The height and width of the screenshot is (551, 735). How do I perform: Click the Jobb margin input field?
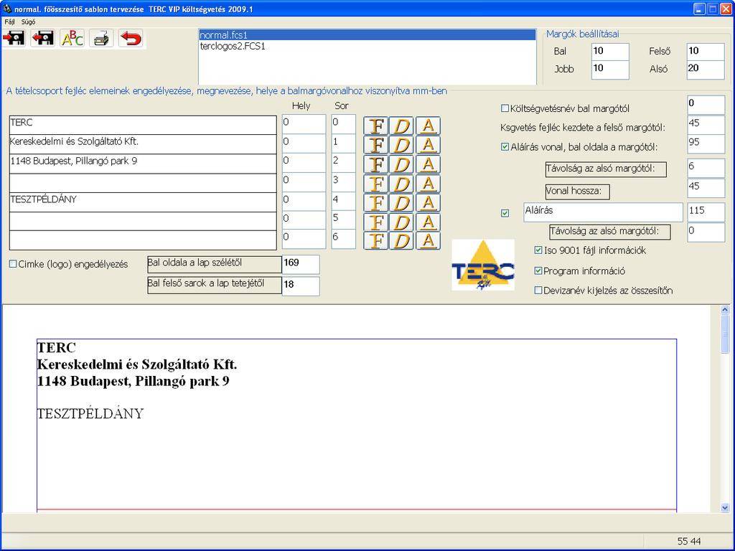tap(610, 70)
